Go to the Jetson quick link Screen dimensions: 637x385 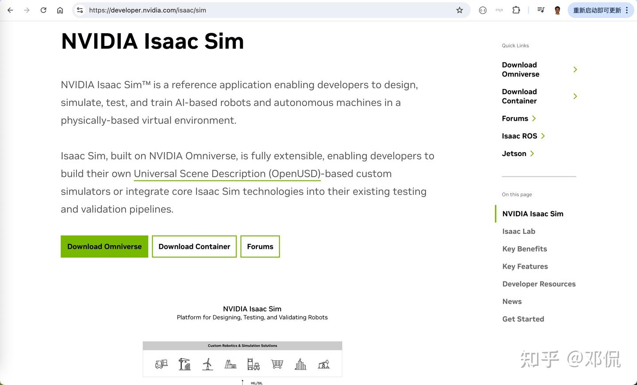(x=514, y=153)
